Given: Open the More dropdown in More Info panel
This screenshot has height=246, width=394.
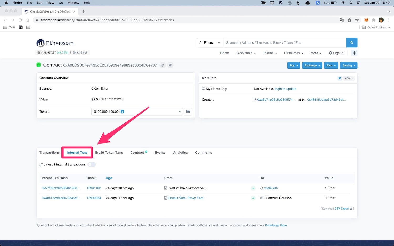Looking at the screenshot, I should 349,78.
